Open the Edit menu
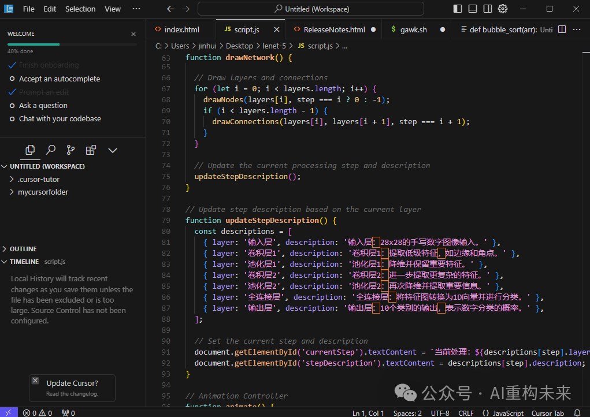 tap(50, 9)
